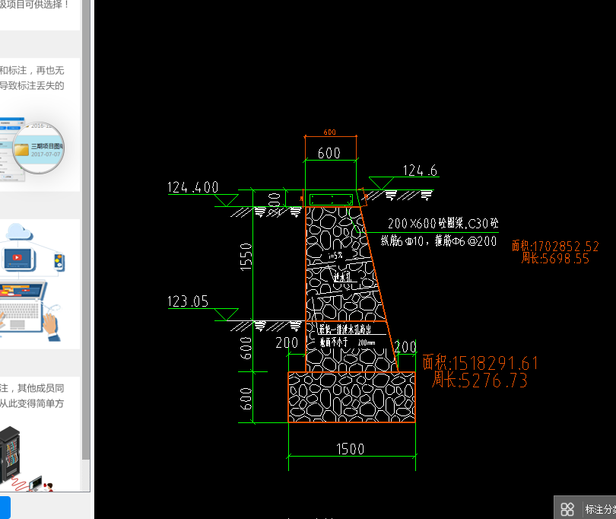Click the sidebar vertical scrollbar
Viewport: 616px width, 519px height.
(86, 228)
